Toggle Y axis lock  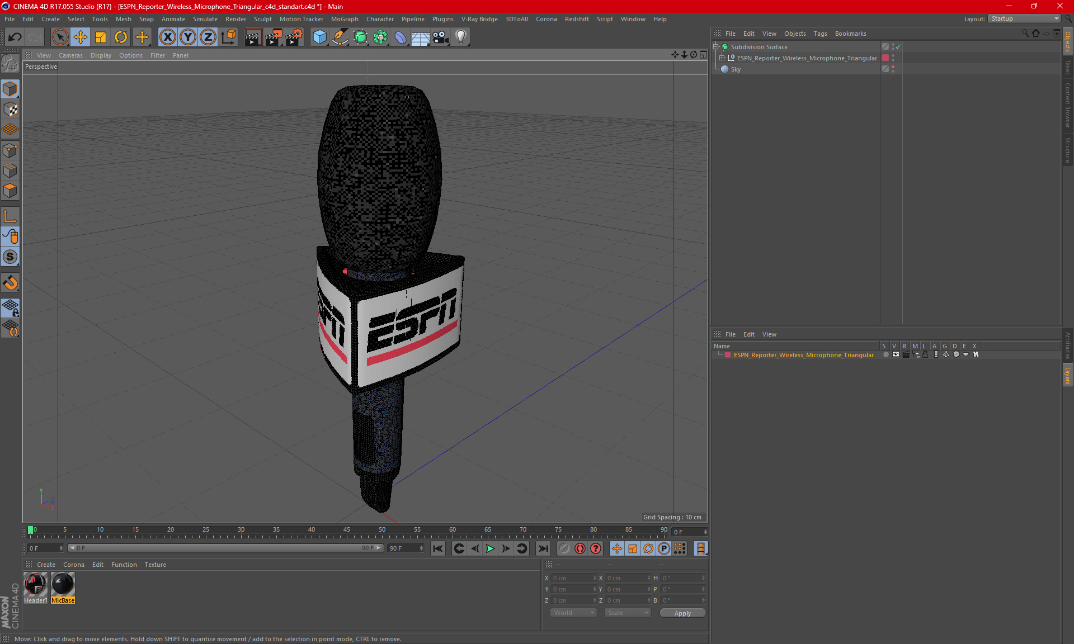click(x=187, y=37)
